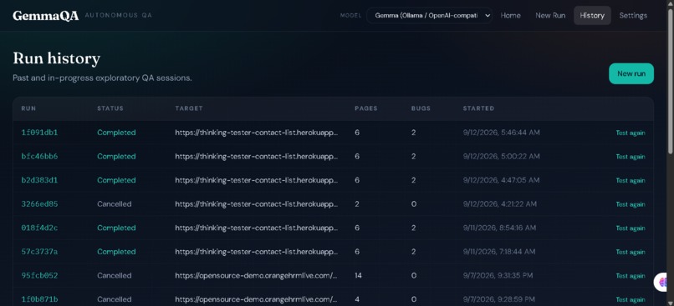Image resolution: width=674 pixels, height=306 pixels.
Task: Click the STARTED column header
Action: (x=478, y=108)
